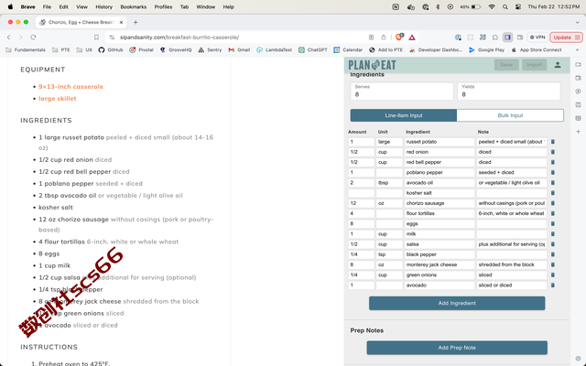Open the Wi-Fi status menu
This screenshot has height=366, width=586.
[492, 6]
